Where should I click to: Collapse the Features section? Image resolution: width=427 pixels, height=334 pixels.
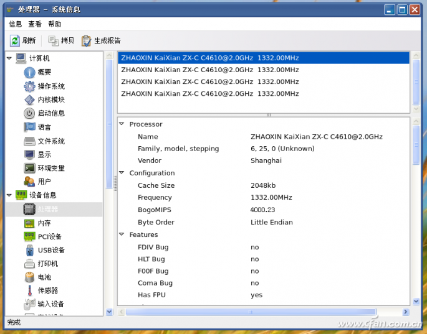click(x=122, y=234)
